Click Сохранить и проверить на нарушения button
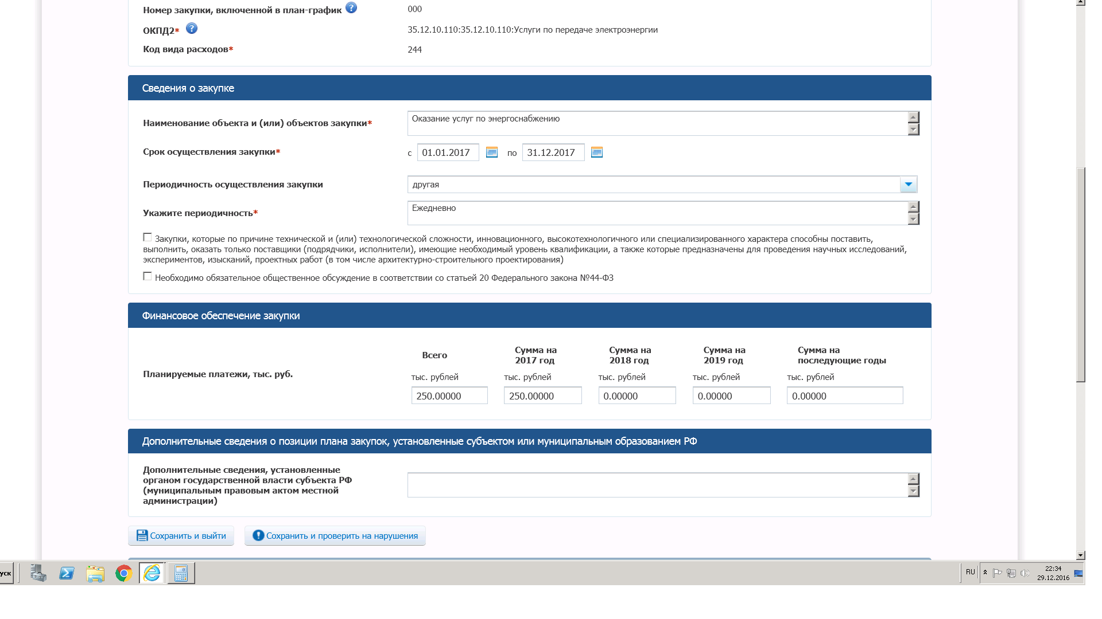Image resolution: width=1102 pixels, height=619 pixels. point(335,536)
